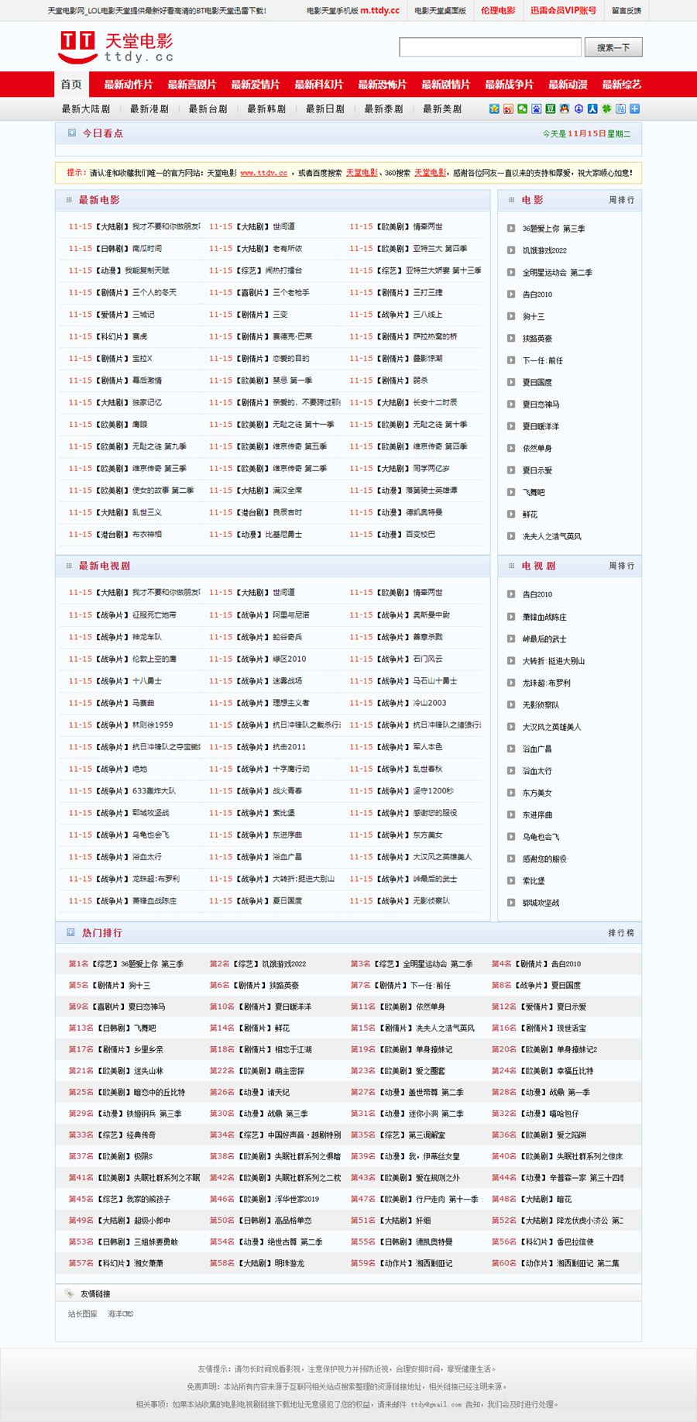The height and width of the screenshot is (1422, 697).
Task: Share to QZone via yellow star icon
Action: coord(494,109)
